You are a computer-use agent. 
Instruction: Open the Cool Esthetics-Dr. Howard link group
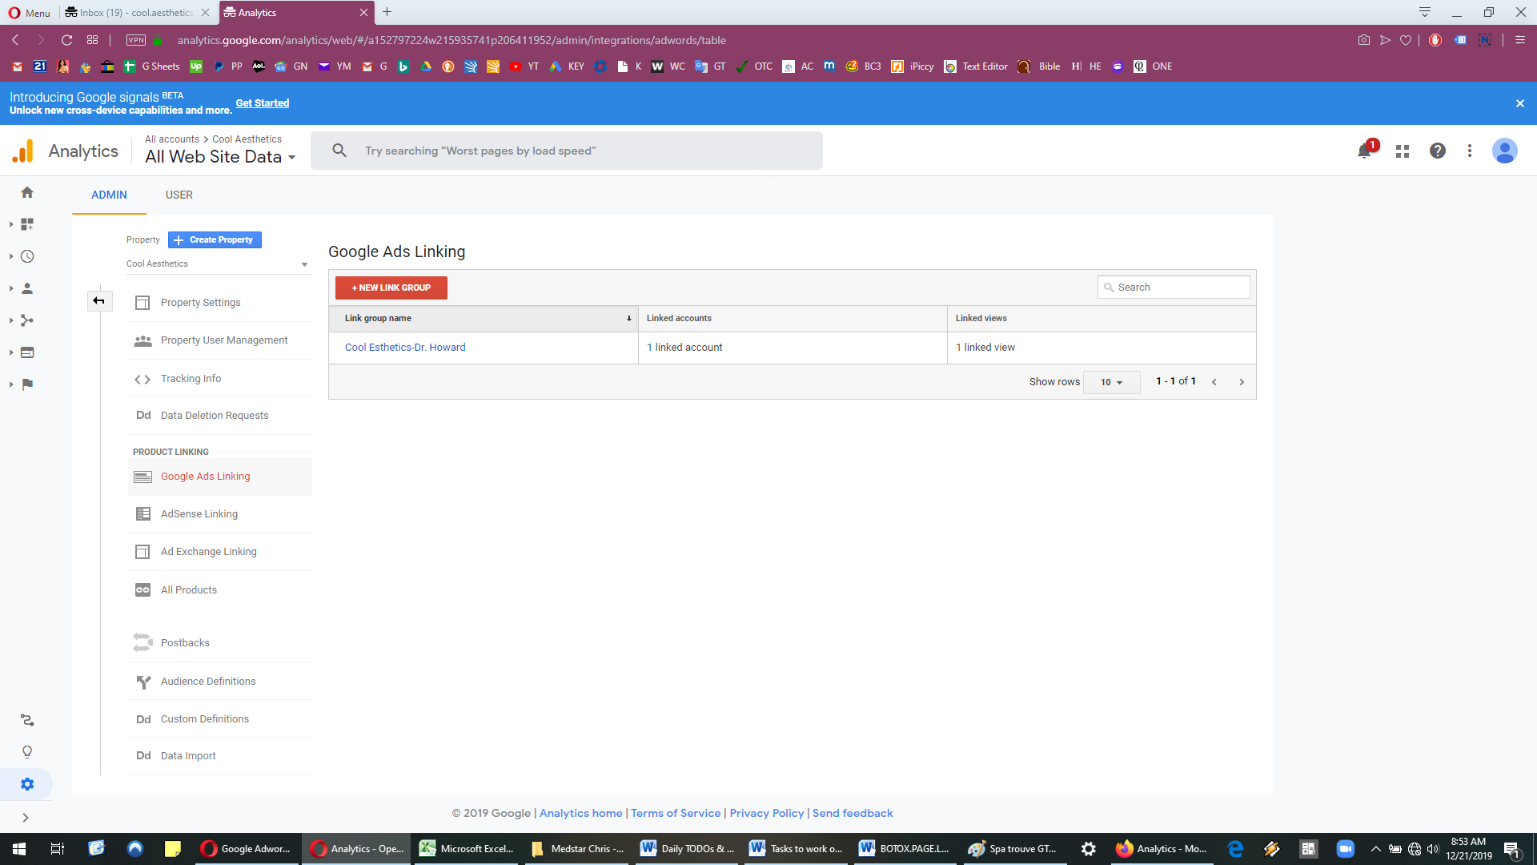(405, 348)
